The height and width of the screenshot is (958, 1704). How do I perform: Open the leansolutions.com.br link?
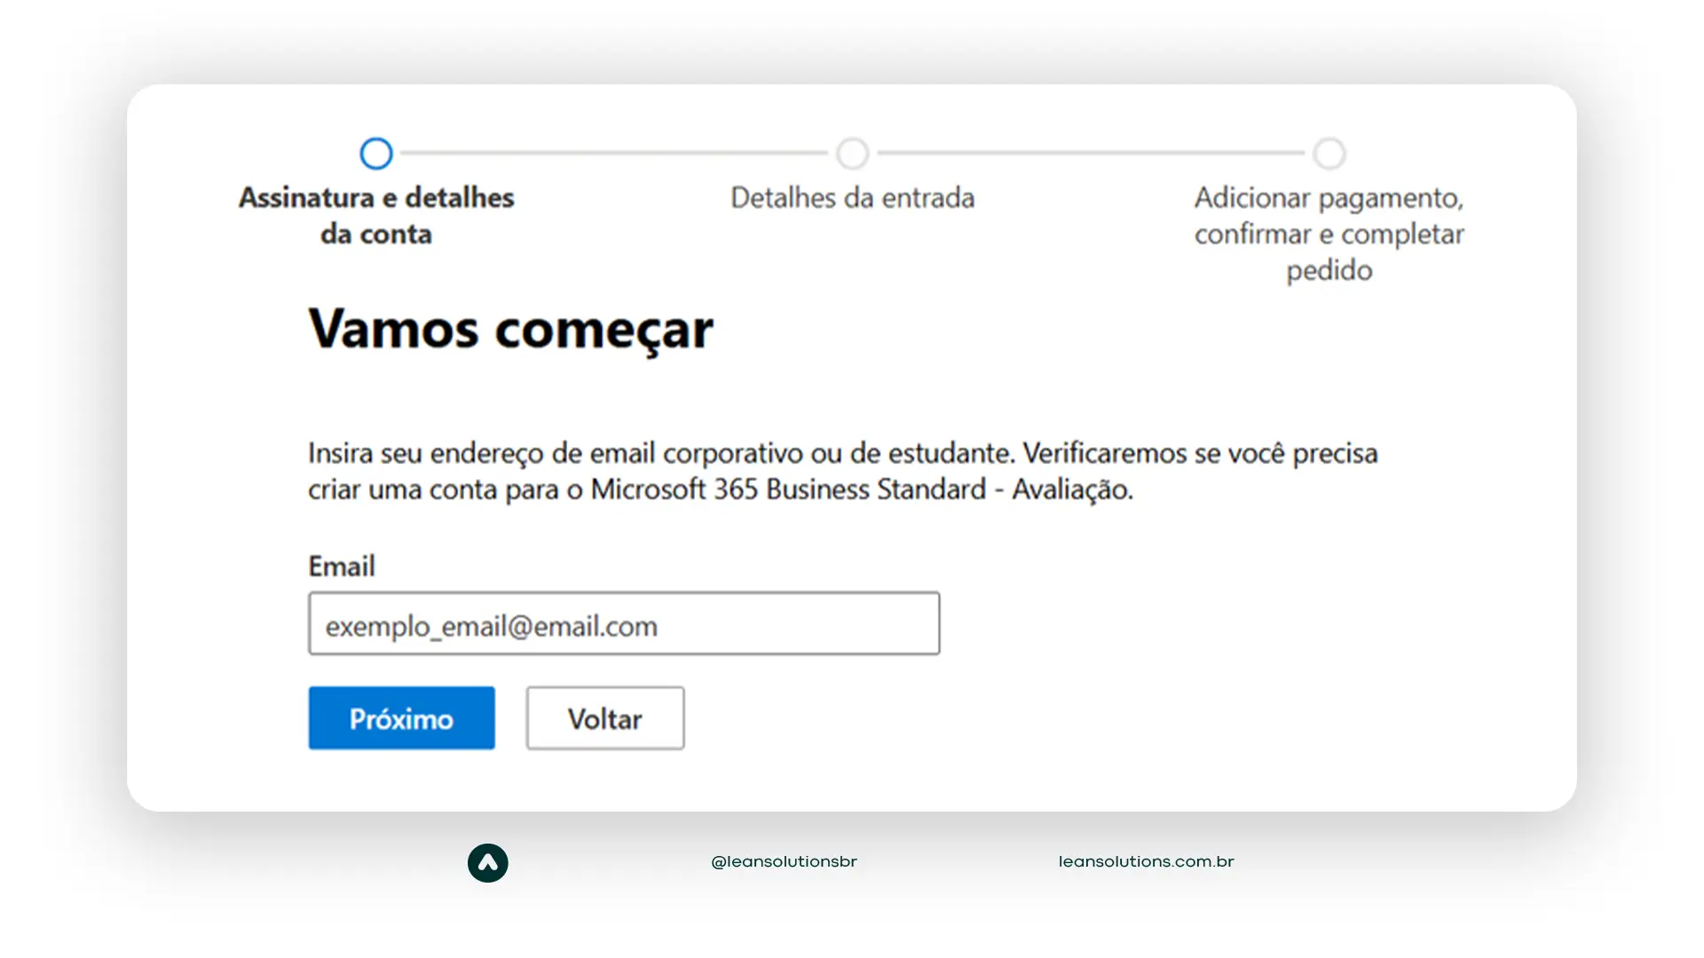click(x=1146, y=861)
